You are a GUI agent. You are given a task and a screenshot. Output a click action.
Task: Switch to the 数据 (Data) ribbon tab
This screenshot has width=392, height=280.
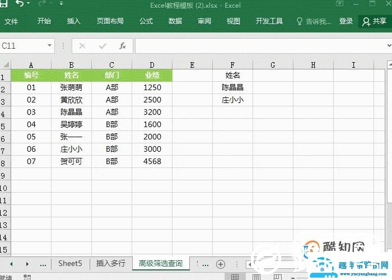[175, 21]
